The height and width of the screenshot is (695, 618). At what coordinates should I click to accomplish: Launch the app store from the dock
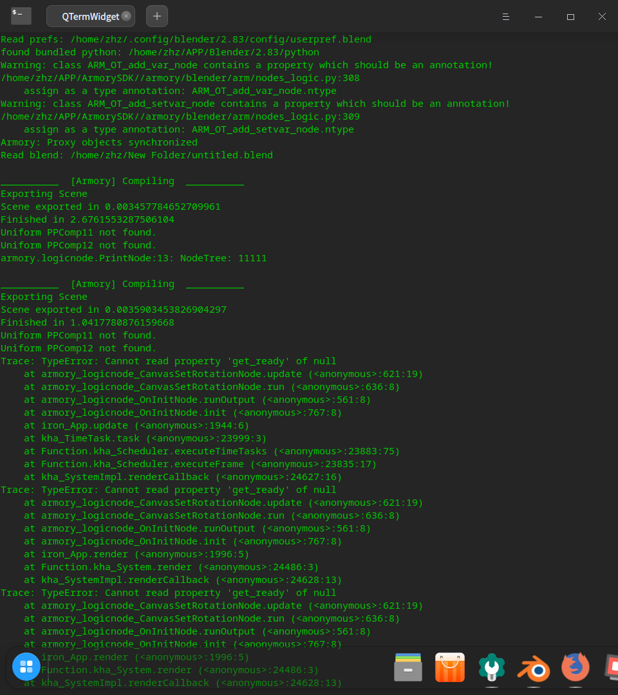point(450,667)
